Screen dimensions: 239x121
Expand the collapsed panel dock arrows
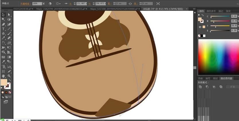click(195, 9)
